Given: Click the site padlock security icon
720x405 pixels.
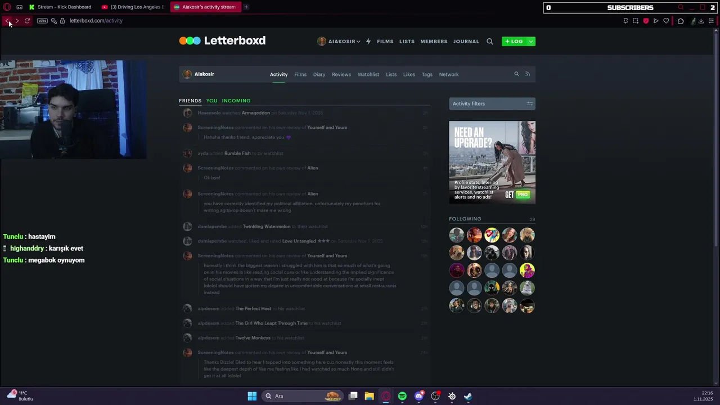Looking at the screenshot, I should [62, 21].
